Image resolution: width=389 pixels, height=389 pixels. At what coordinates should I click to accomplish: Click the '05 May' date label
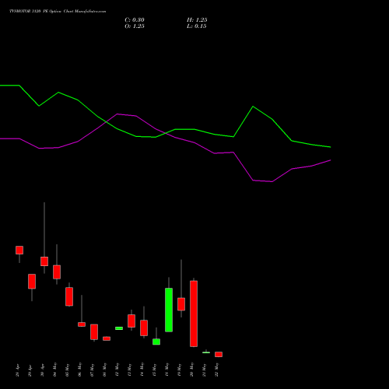[x=67, y=370]
